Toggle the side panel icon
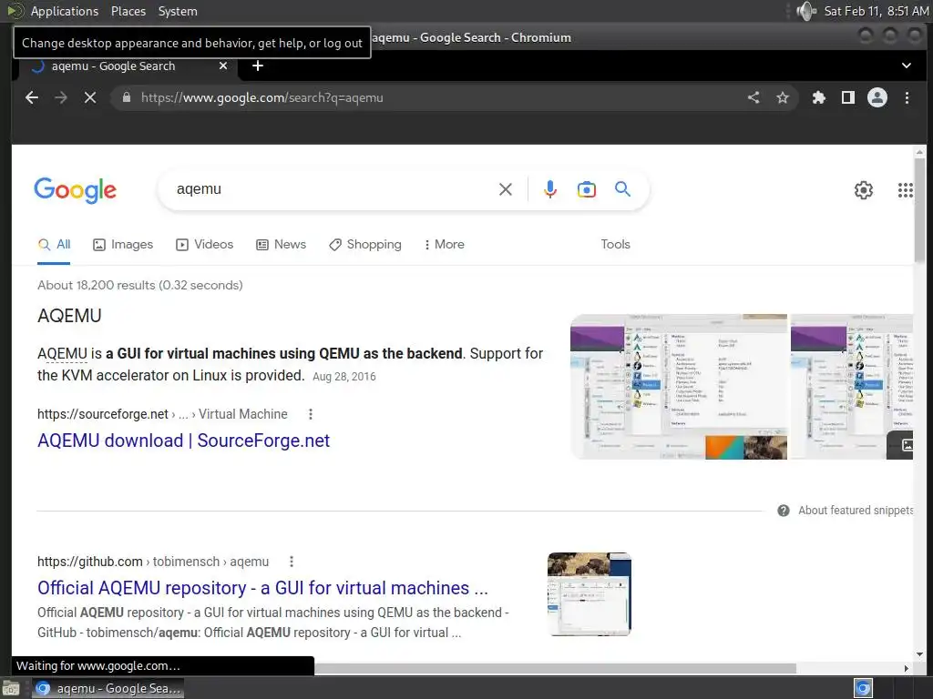This screenshot has width=933, height=699. pos(848,97)
